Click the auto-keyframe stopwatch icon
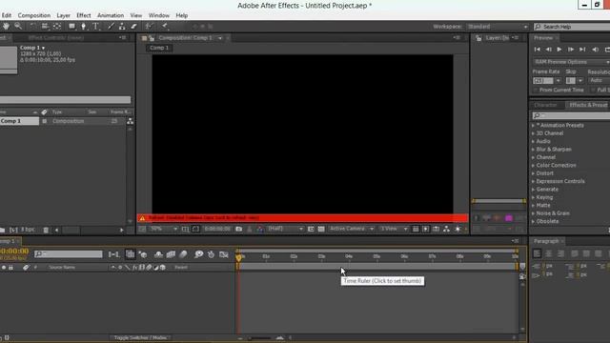 click(211, 254)
